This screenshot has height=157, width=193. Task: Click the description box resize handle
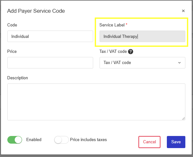pos(183,118)
